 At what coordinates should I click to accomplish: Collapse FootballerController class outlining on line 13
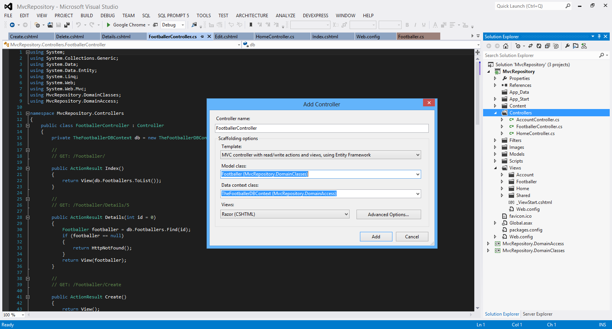(28, 125)
